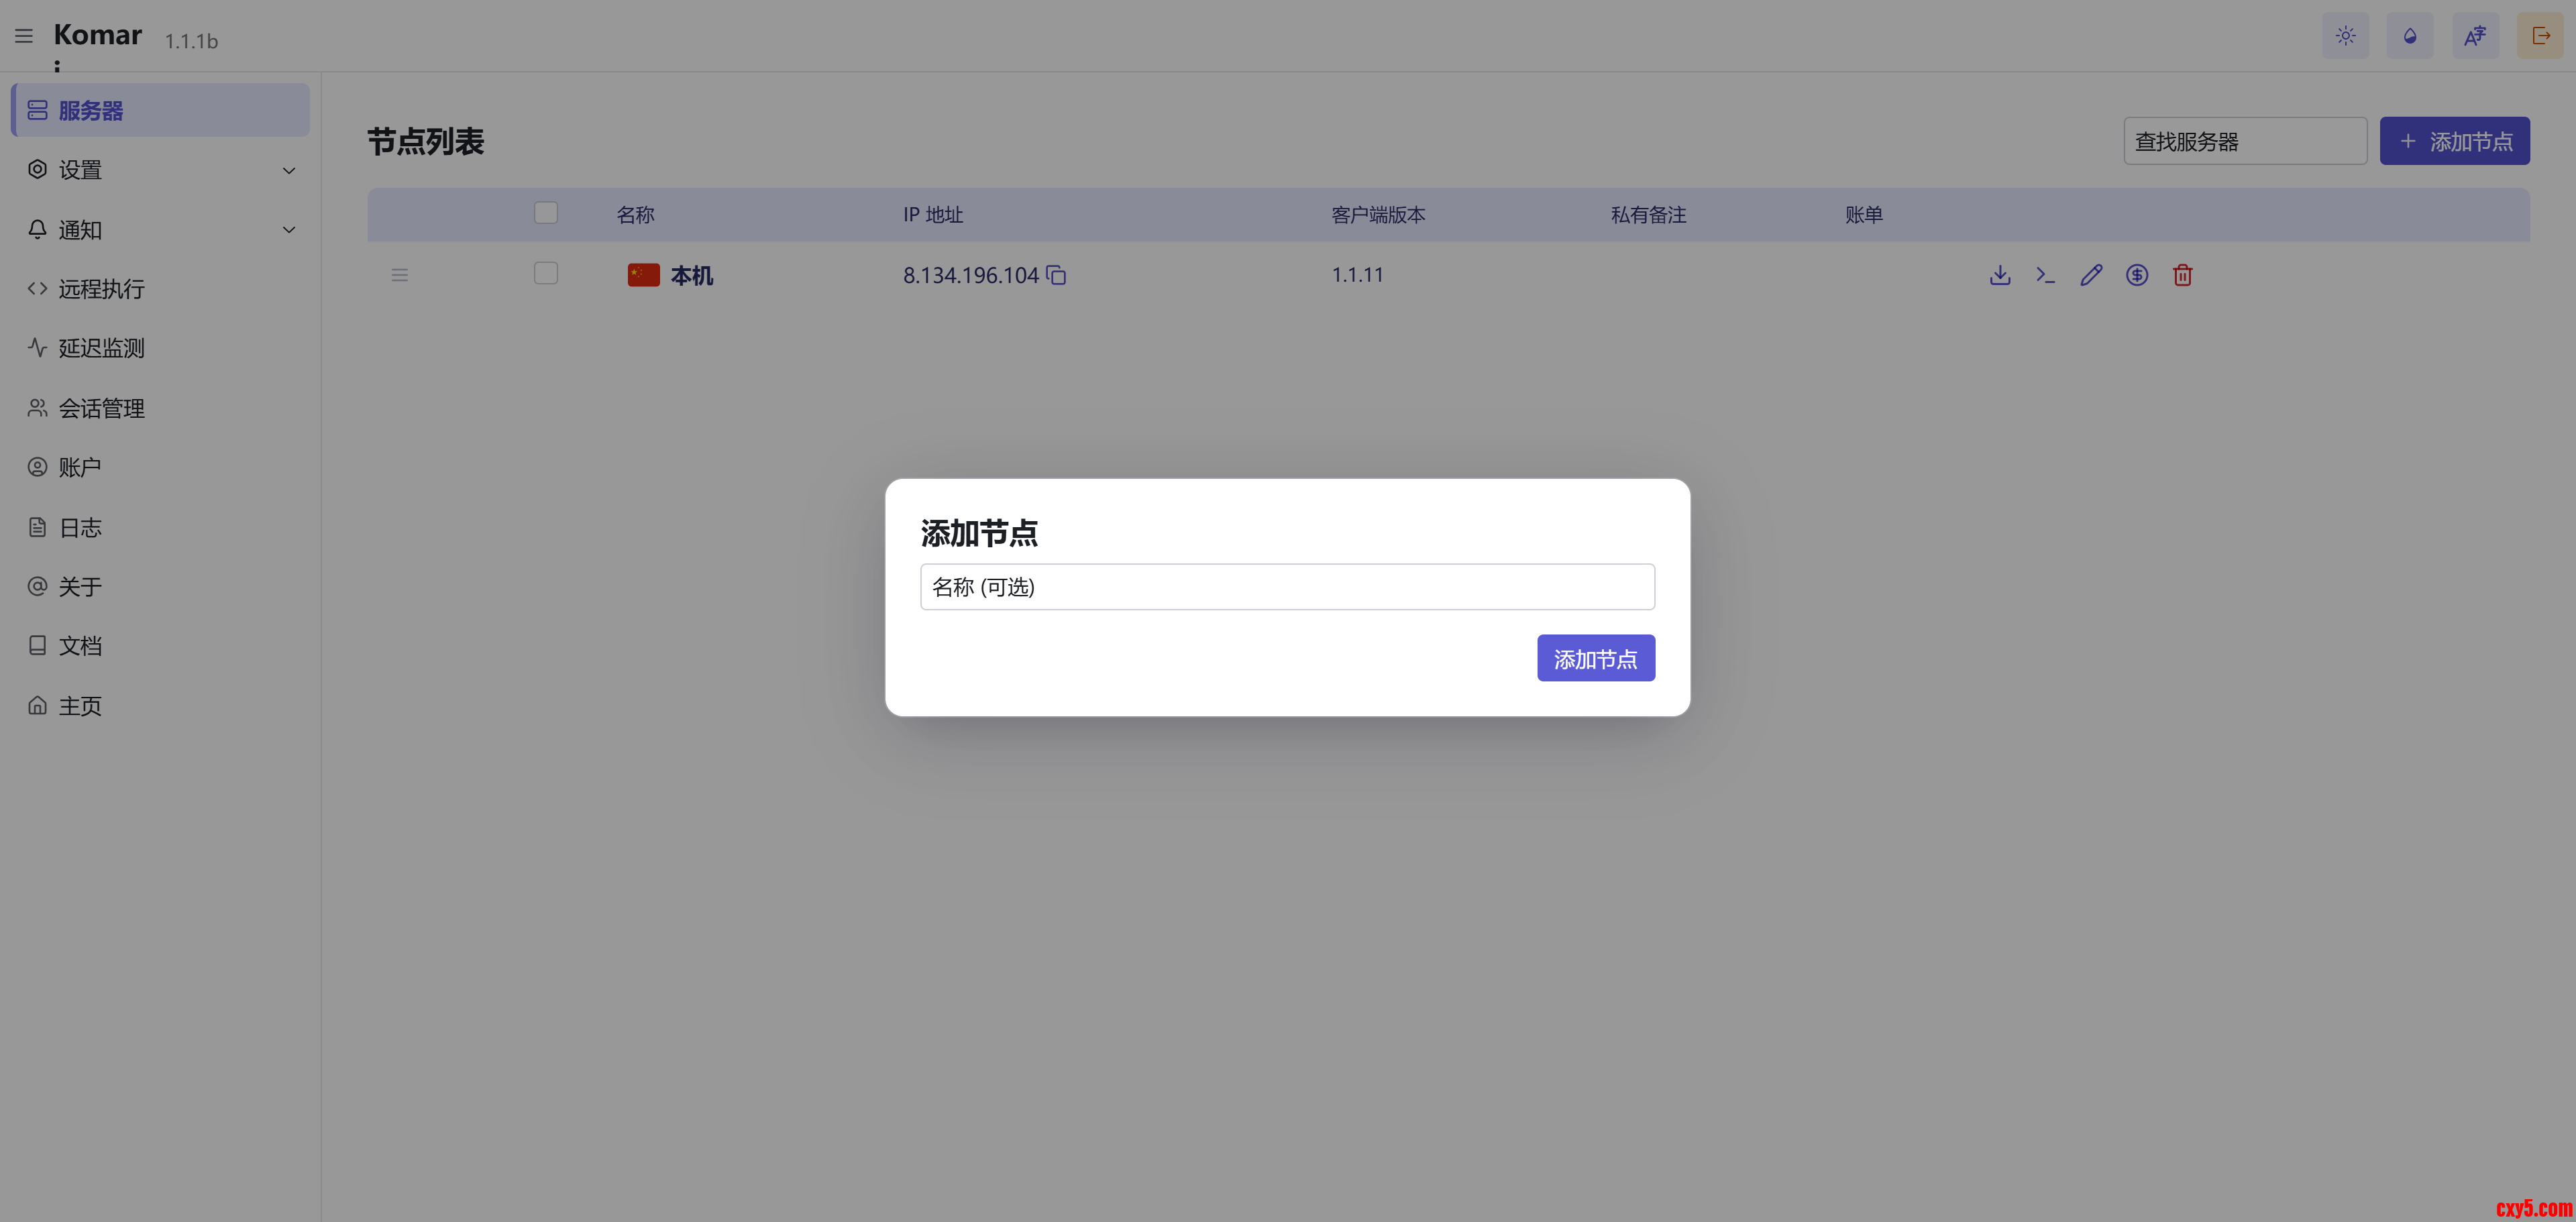Click the logout icon at top right
Screen dimensions: 2576x1222
(2540, 36)
